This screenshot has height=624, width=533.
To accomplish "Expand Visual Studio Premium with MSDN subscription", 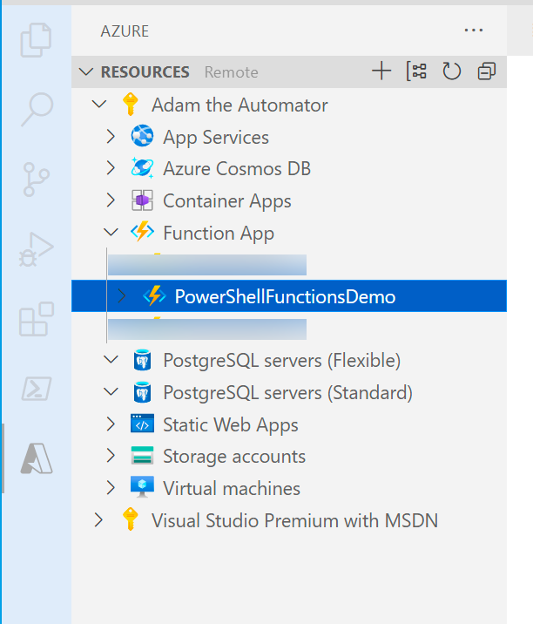I will click(x=98, y=519).
